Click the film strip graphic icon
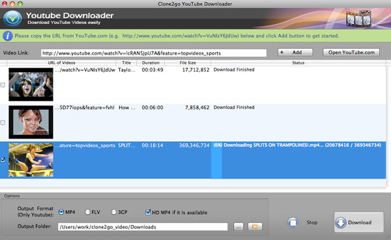391x240 pixels. click(359, 18)
